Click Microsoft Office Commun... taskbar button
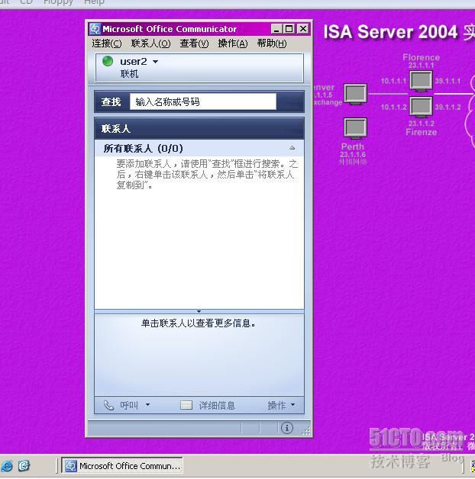This screenshot has width=475, height=479. (122, 465)
